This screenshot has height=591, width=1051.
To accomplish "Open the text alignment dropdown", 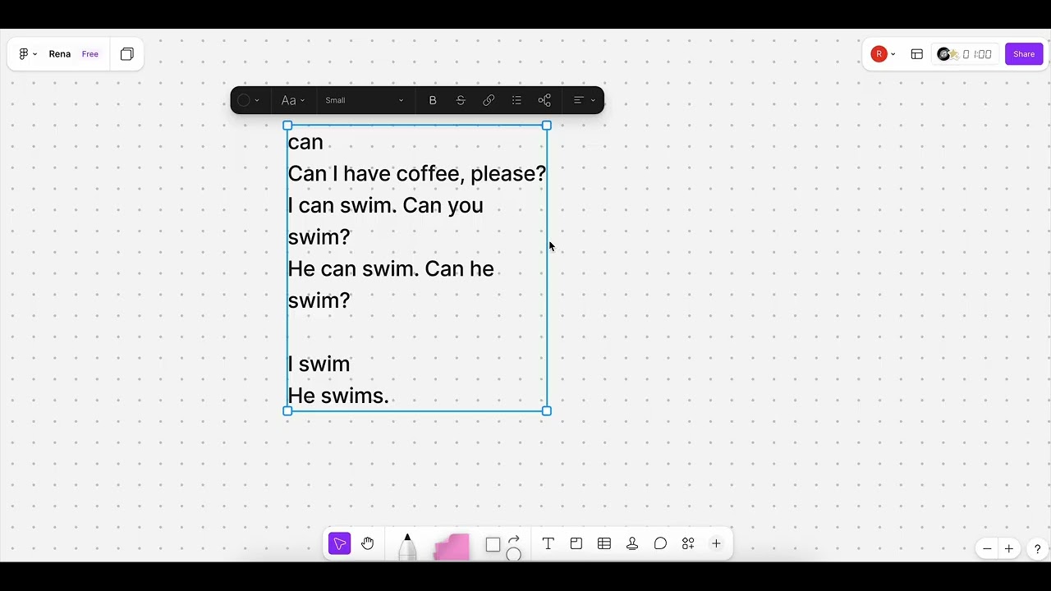I will [584, 100].
